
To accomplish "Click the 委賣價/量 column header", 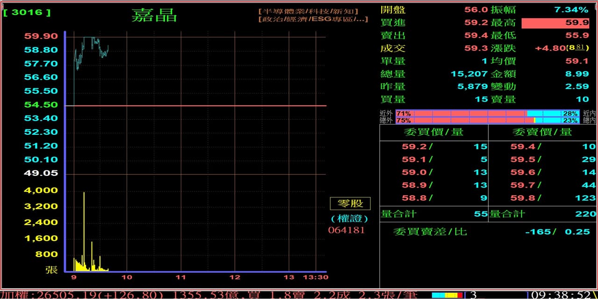I will point(542,132).
